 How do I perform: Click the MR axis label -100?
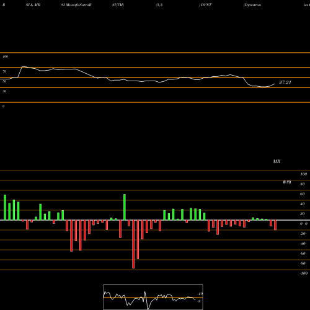(304, 273)
